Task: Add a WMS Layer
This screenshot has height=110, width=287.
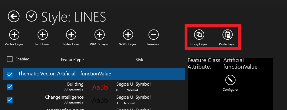Action: point(128,35)
